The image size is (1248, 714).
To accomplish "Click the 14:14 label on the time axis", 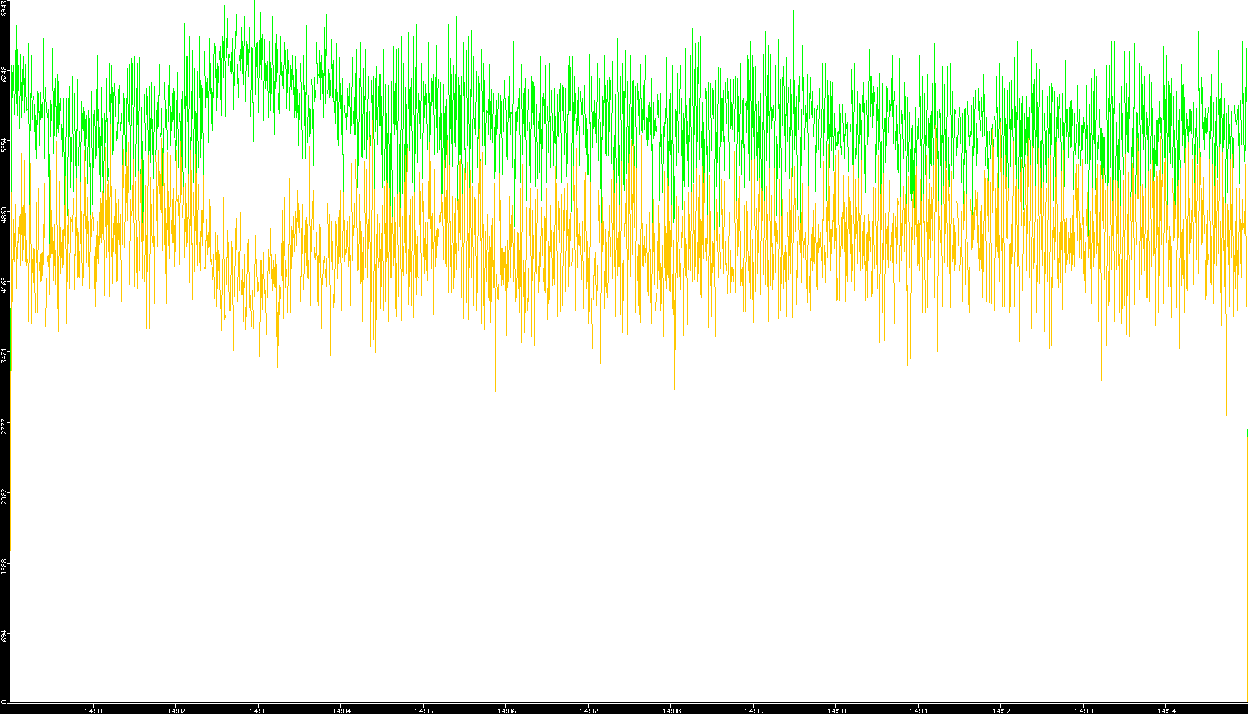I will 1166,711.
